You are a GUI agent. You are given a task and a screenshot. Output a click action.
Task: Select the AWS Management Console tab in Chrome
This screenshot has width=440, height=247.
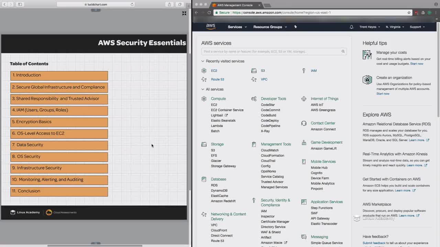tap(235, 5)
